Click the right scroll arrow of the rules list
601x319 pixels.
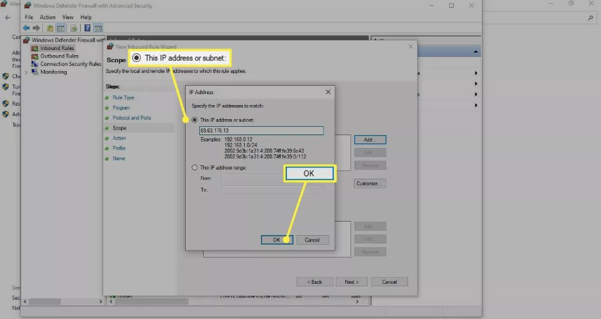[358, 302]
